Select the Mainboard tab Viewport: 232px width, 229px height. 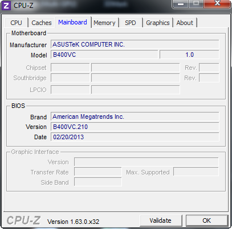pyautogui.click(x=73, y=22)
